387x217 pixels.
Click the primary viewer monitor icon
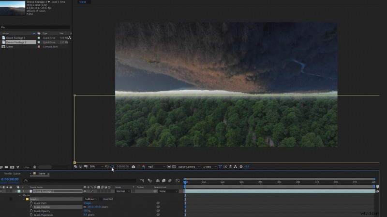click(80, 166)
